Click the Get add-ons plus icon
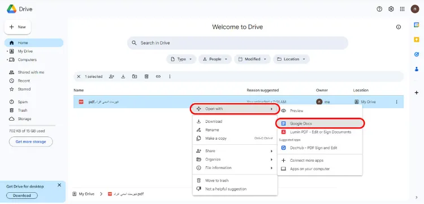This screenshot has height=204, width=424. [417, 93]
